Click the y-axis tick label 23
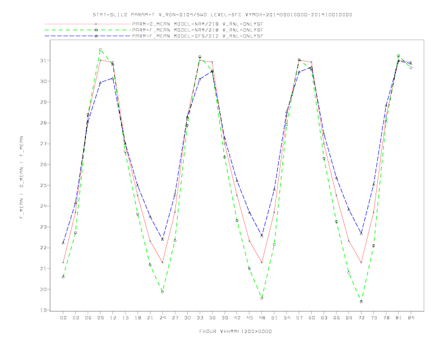 click(43, 227)
